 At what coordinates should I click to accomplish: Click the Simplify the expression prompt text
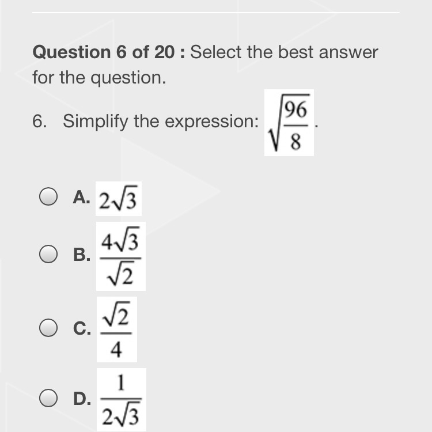click(x=161, y=121)
